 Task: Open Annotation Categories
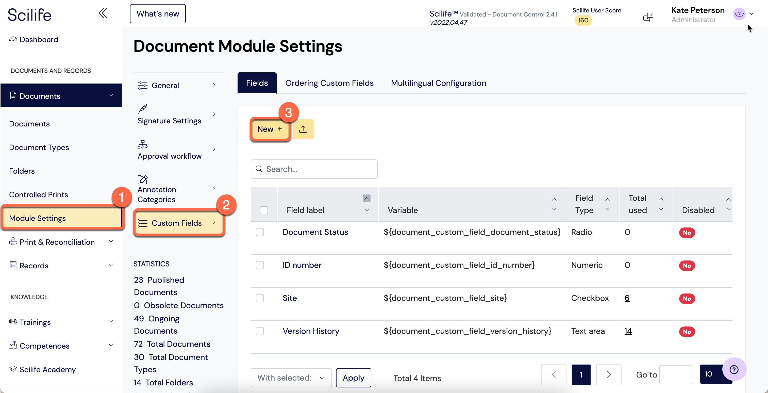coord(157,194)
